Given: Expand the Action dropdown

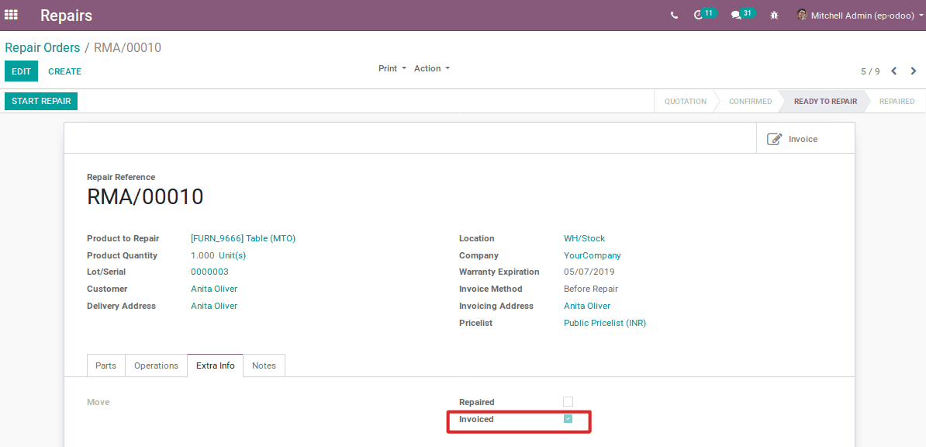Looking at the screenshot, I should (x=432, y=68).
